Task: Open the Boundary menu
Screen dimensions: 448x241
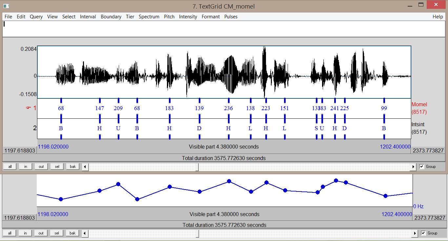Action: click(x=111, y=17)
